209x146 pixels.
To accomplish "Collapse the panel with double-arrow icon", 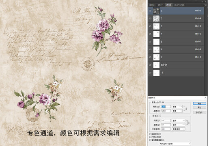I will click(x=203, y=2).
